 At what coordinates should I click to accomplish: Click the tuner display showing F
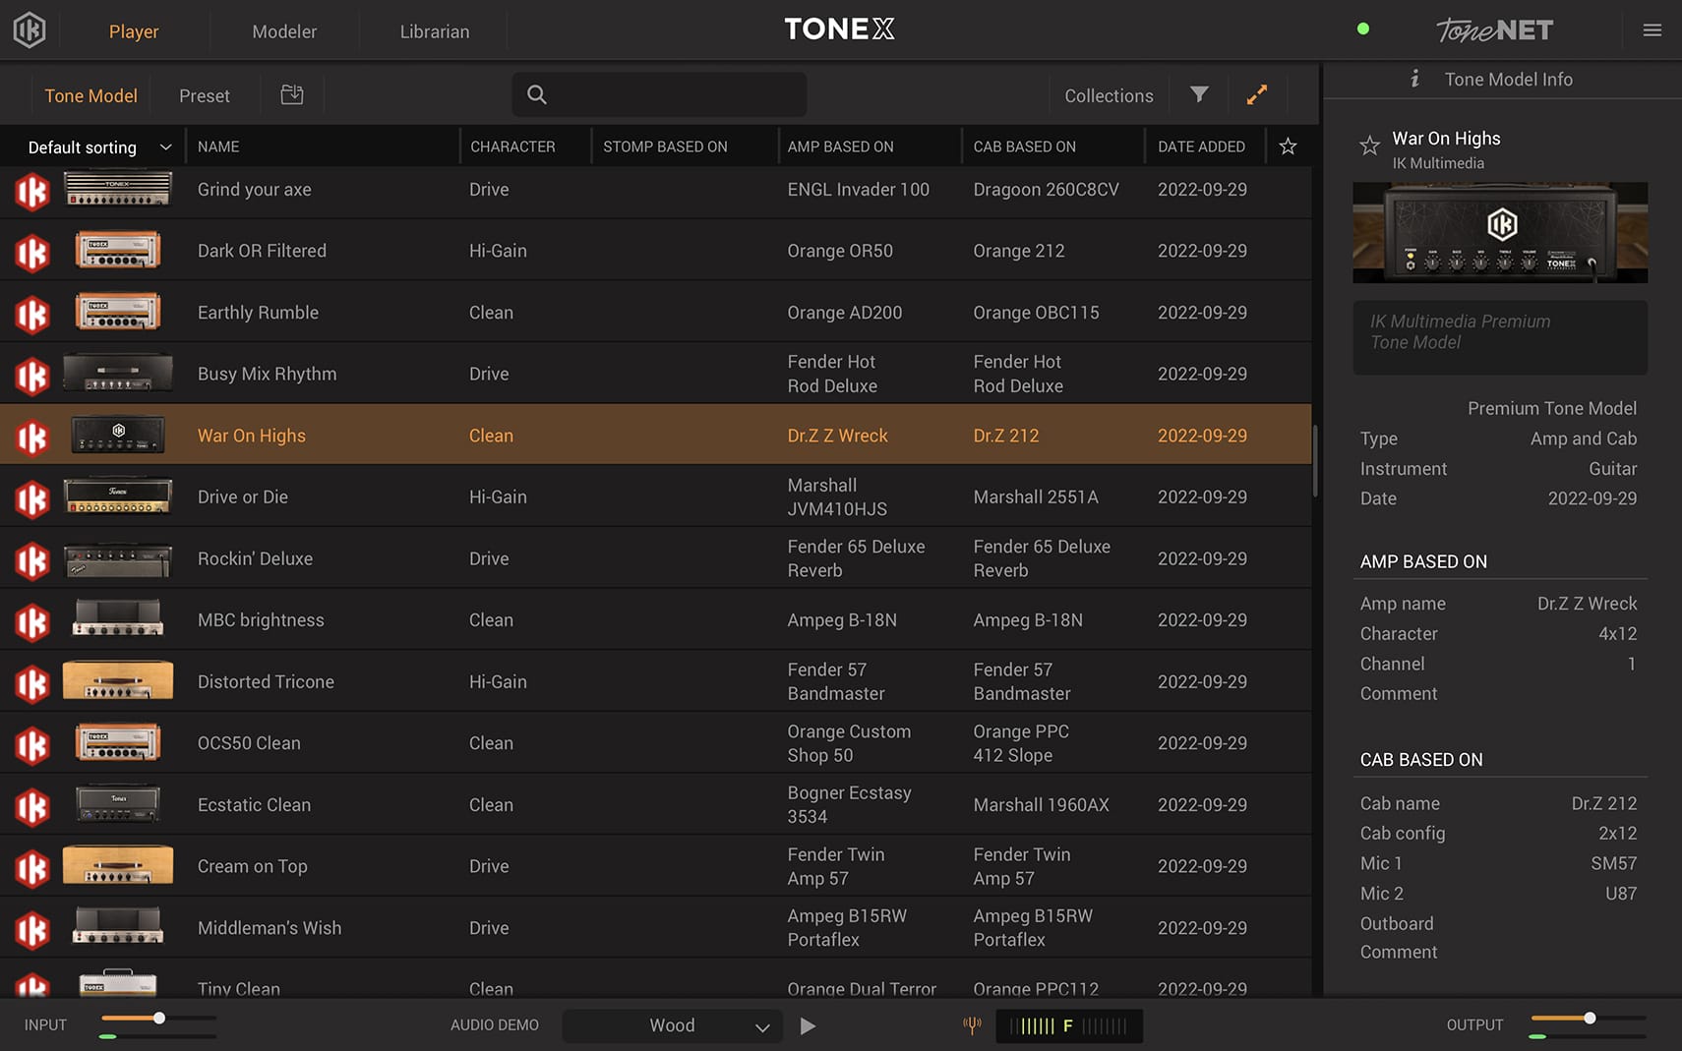tap(1069, 1025)
